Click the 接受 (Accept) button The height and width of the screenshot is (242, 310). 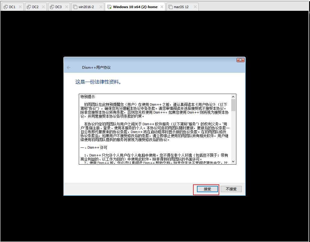(207, 189)
